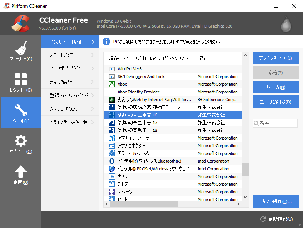
Task: Click the アプリ インストーラー icon
Action: [112, 138]
